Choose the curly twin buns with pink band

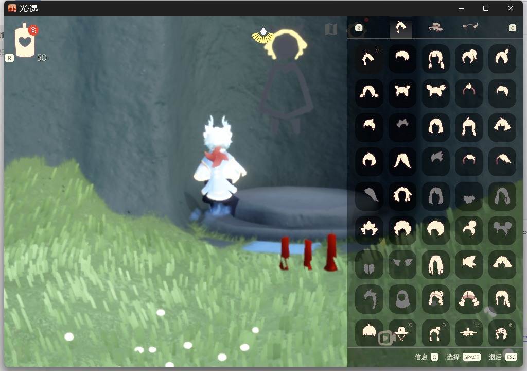click(435, 299)
